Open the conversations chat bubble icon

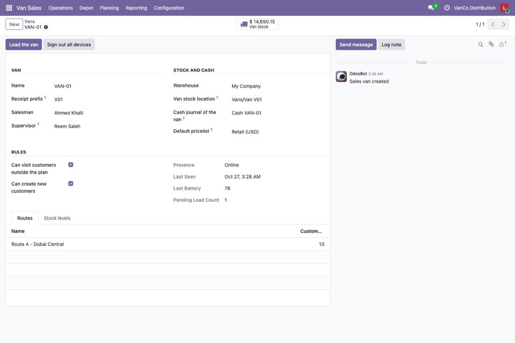coord(431,8)
